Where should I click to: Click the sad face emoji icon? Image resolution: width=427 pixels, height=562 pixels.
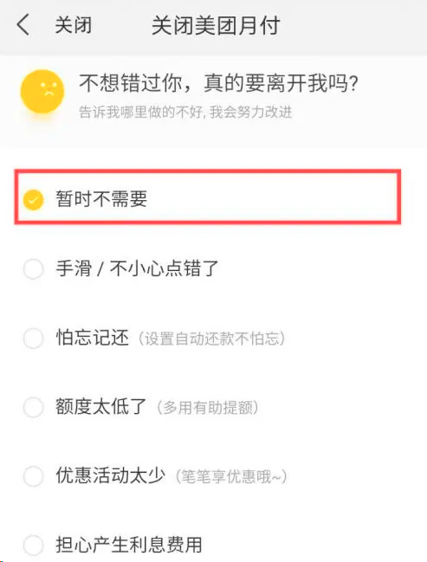[42, 92]
